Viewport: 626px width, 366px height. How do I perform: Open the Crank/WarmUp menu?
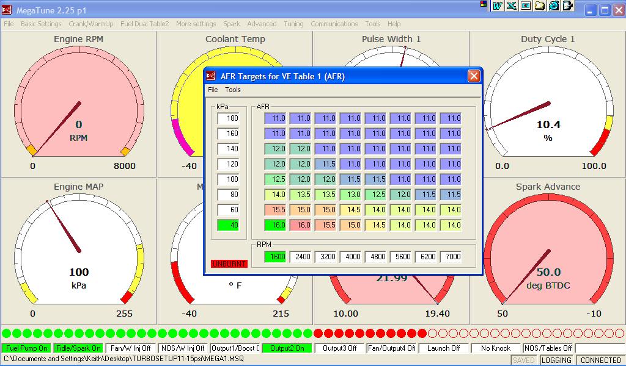91,24
